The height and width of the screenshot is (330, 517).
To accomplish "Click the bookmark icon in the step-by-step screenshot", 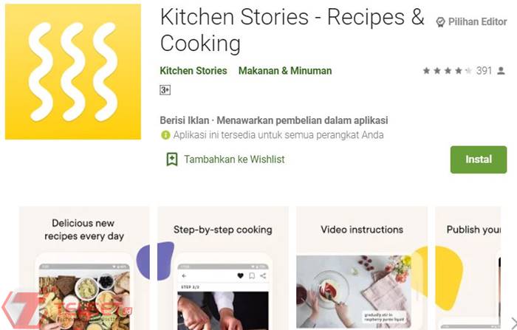I will (x=253, y=275).
